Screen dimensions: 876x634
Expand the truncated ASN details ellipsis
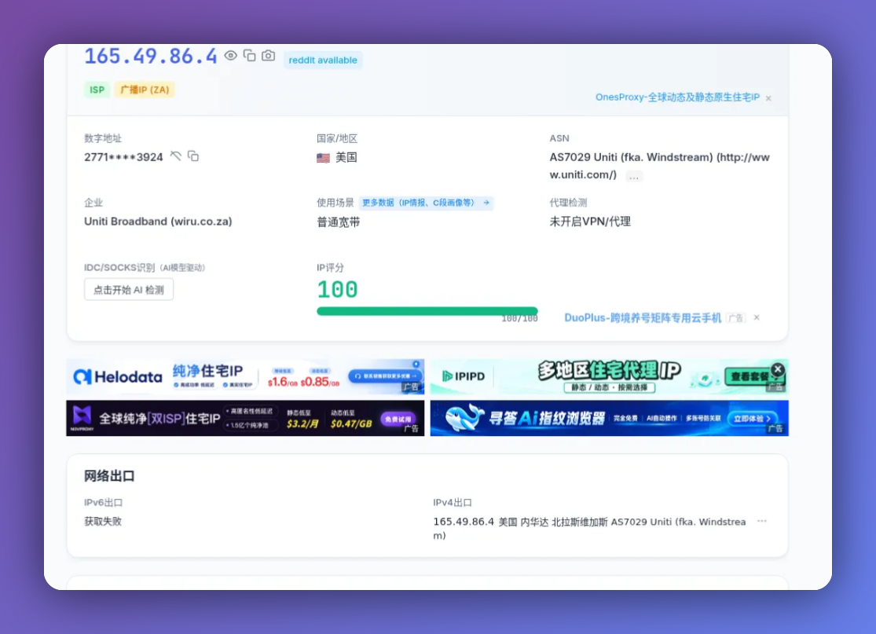coord(633,176)
